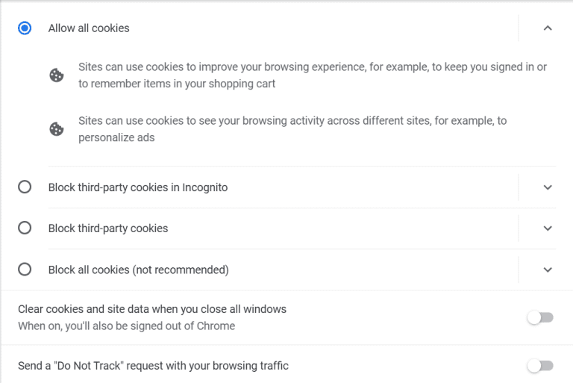The height and width of the screenshot is (383, 573).
Task: Select Block all cookies (not recommended) radio
Action: click(25, 270)
